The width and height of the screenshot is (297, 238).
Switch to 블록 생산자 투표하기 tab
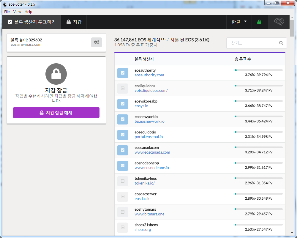click(32, 22)
